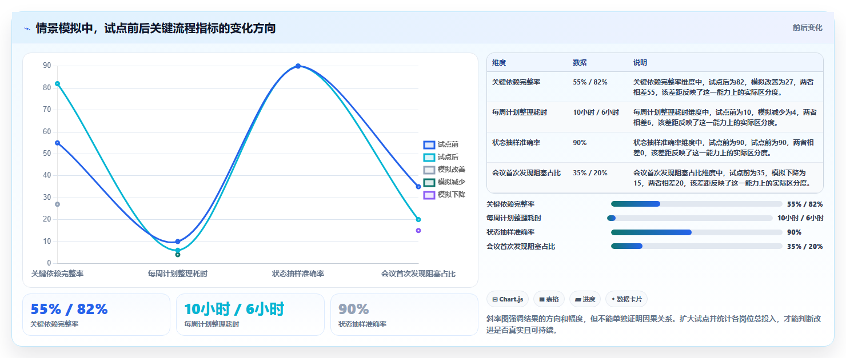
Task: Toggle the 模拟改善 legend item
Action: (x=444, y=170)
